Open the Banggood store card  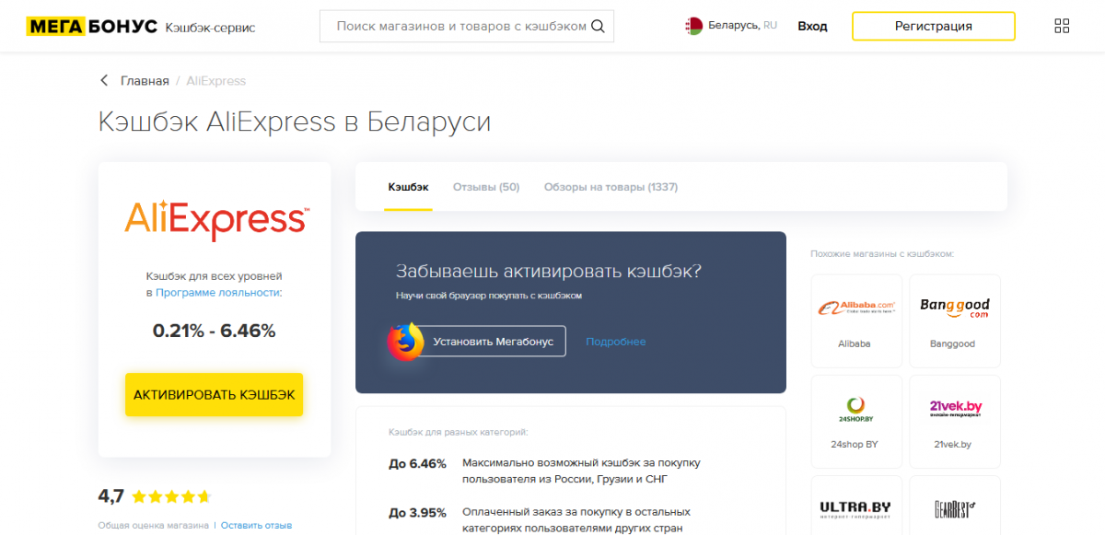(x=954, y=320)
